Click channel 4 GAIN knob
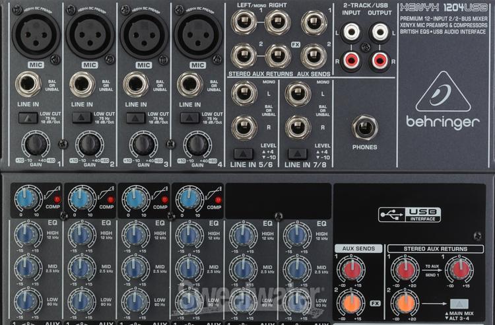The height and width of the screenshot is (325, 495). click(197, 145)
